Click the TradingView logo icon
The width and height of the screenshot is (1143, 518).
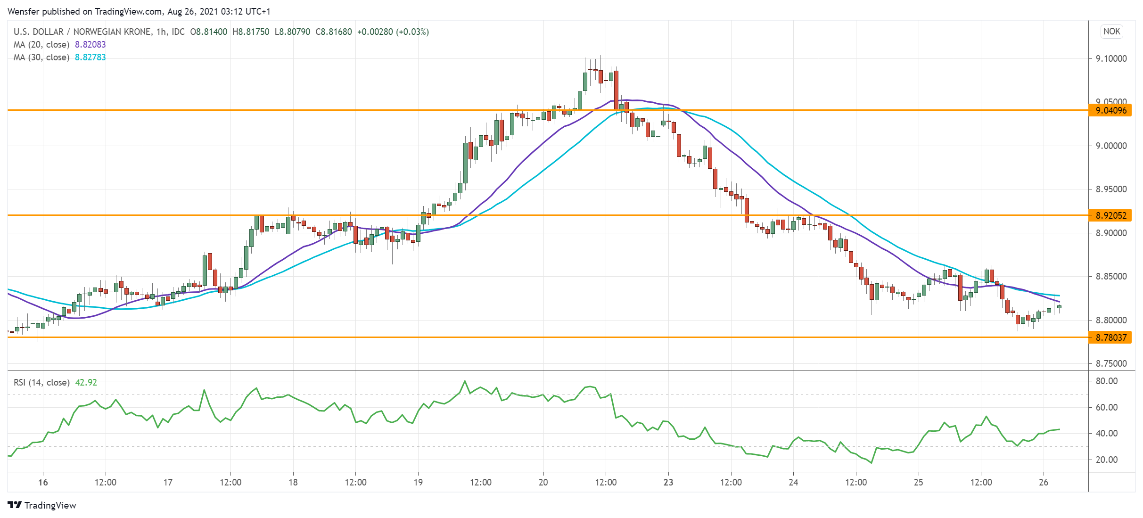[15, 505]
